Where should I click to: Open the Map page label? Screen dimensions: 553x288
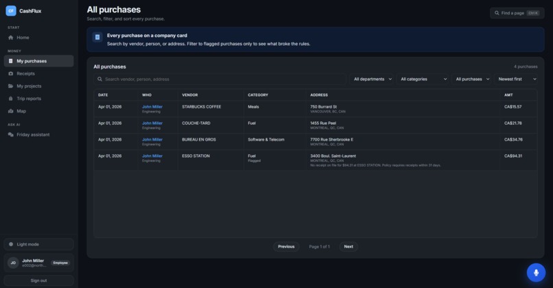pyautogui.click(x=21, y=111)
